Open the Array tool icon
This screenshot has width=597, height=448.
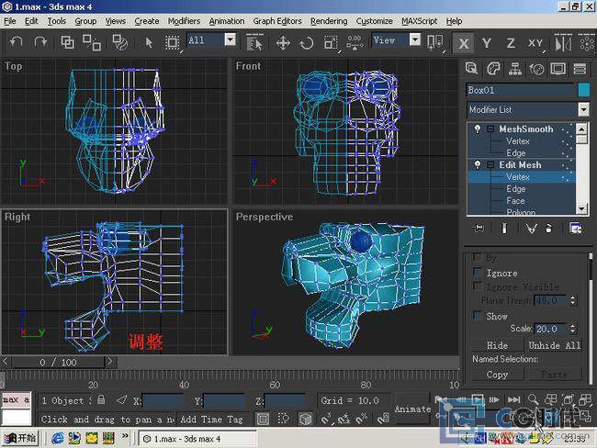click(x=587, y=43)
